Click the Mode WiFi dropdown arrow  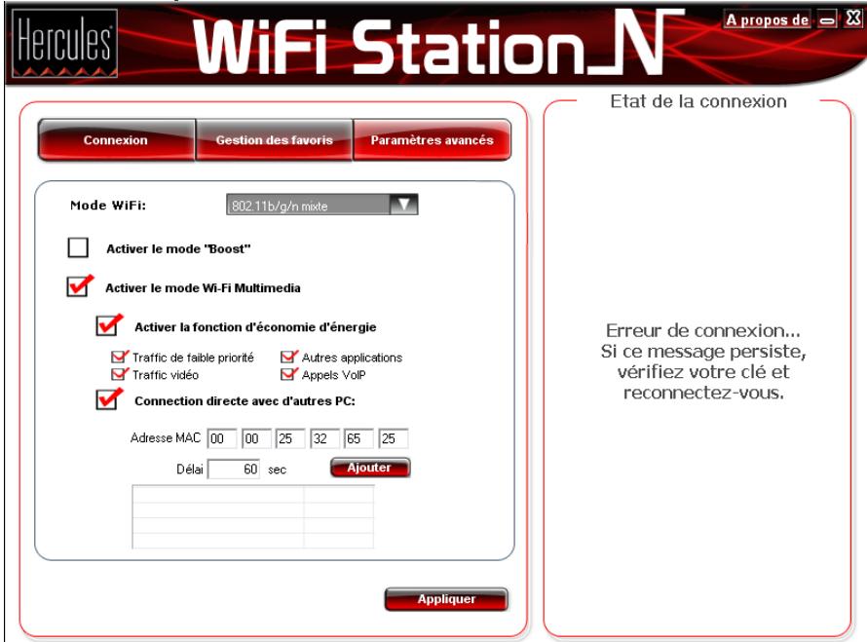click(x=403, y=205)
